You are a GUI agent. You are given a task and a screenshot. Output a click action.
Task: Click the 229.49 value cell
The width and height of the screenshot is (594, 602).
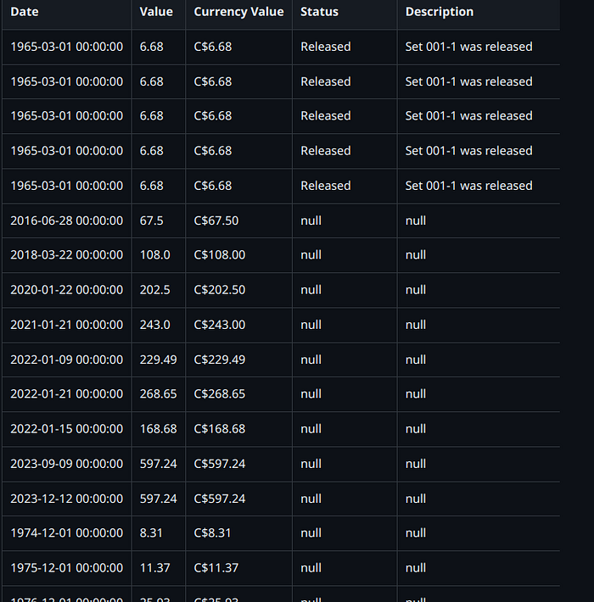click(x=158, y=360)
